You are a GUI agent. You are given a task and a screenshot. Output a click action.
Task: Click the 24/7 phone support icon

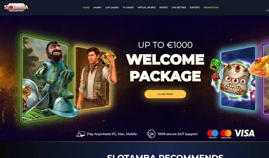point(151,134)
